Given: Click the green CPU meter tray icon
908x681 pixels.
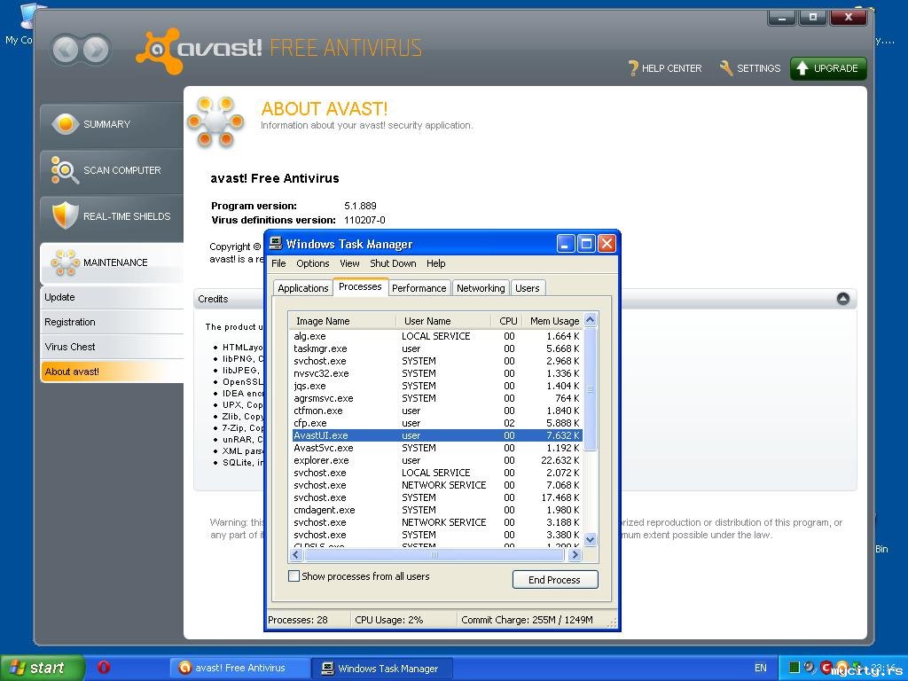Looking at the screenshot, I should (x=794, y=667).
